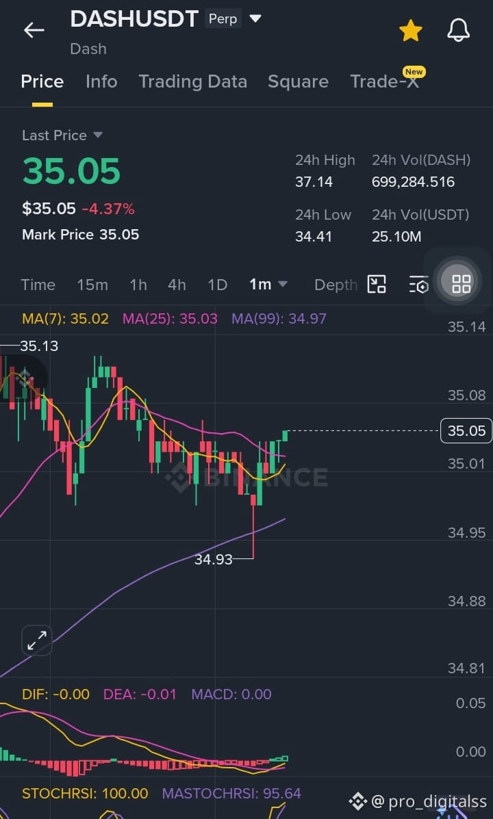This screenshot has width=493, height=819.
Task: Open the Square tab
Action: (298, 81)
